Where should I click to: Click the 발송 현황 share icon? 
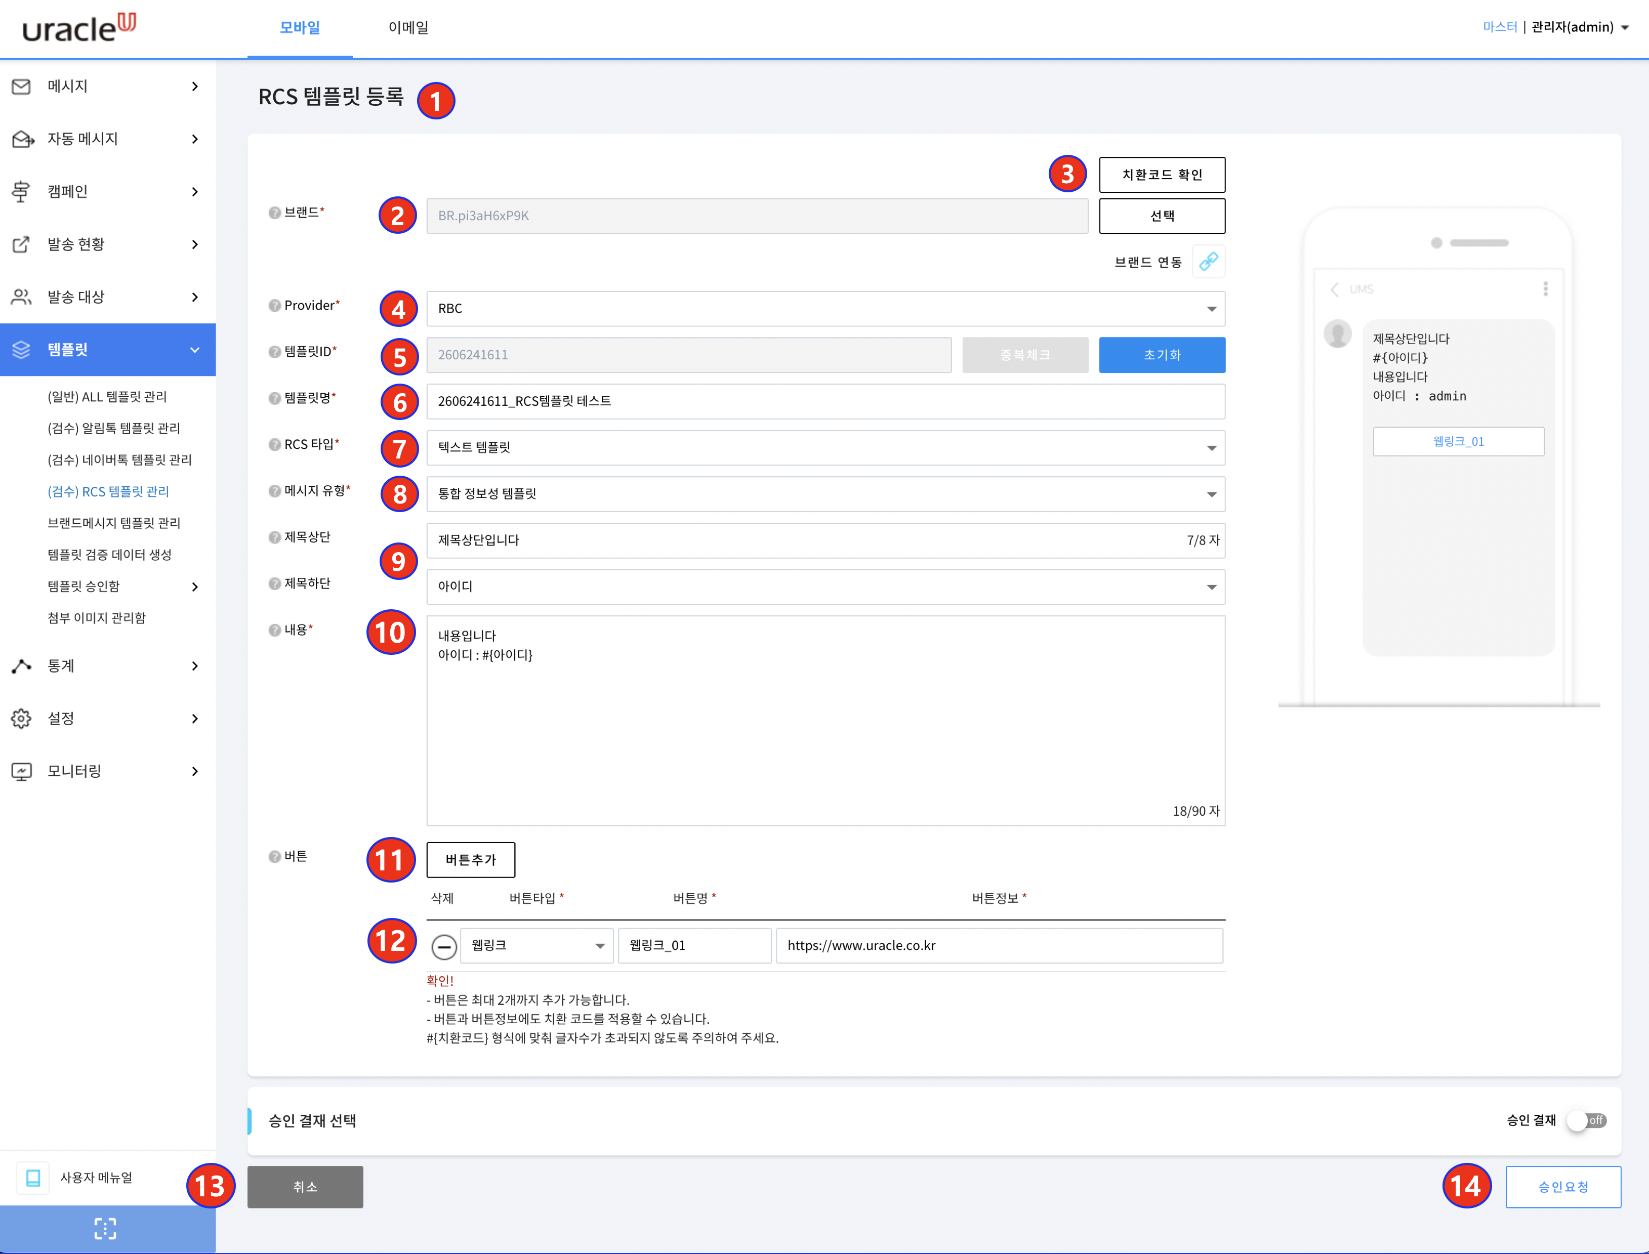pyautogui.click(x=22, y=244)
